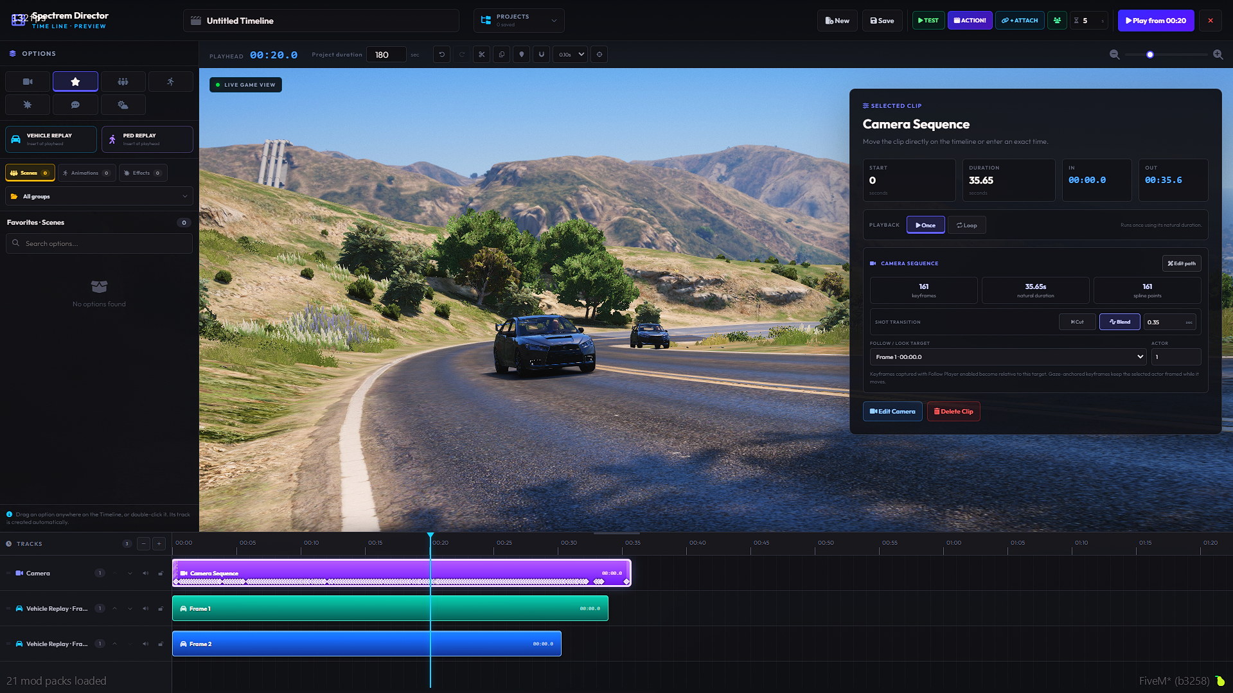Lock the Camera track

point(161,574)
